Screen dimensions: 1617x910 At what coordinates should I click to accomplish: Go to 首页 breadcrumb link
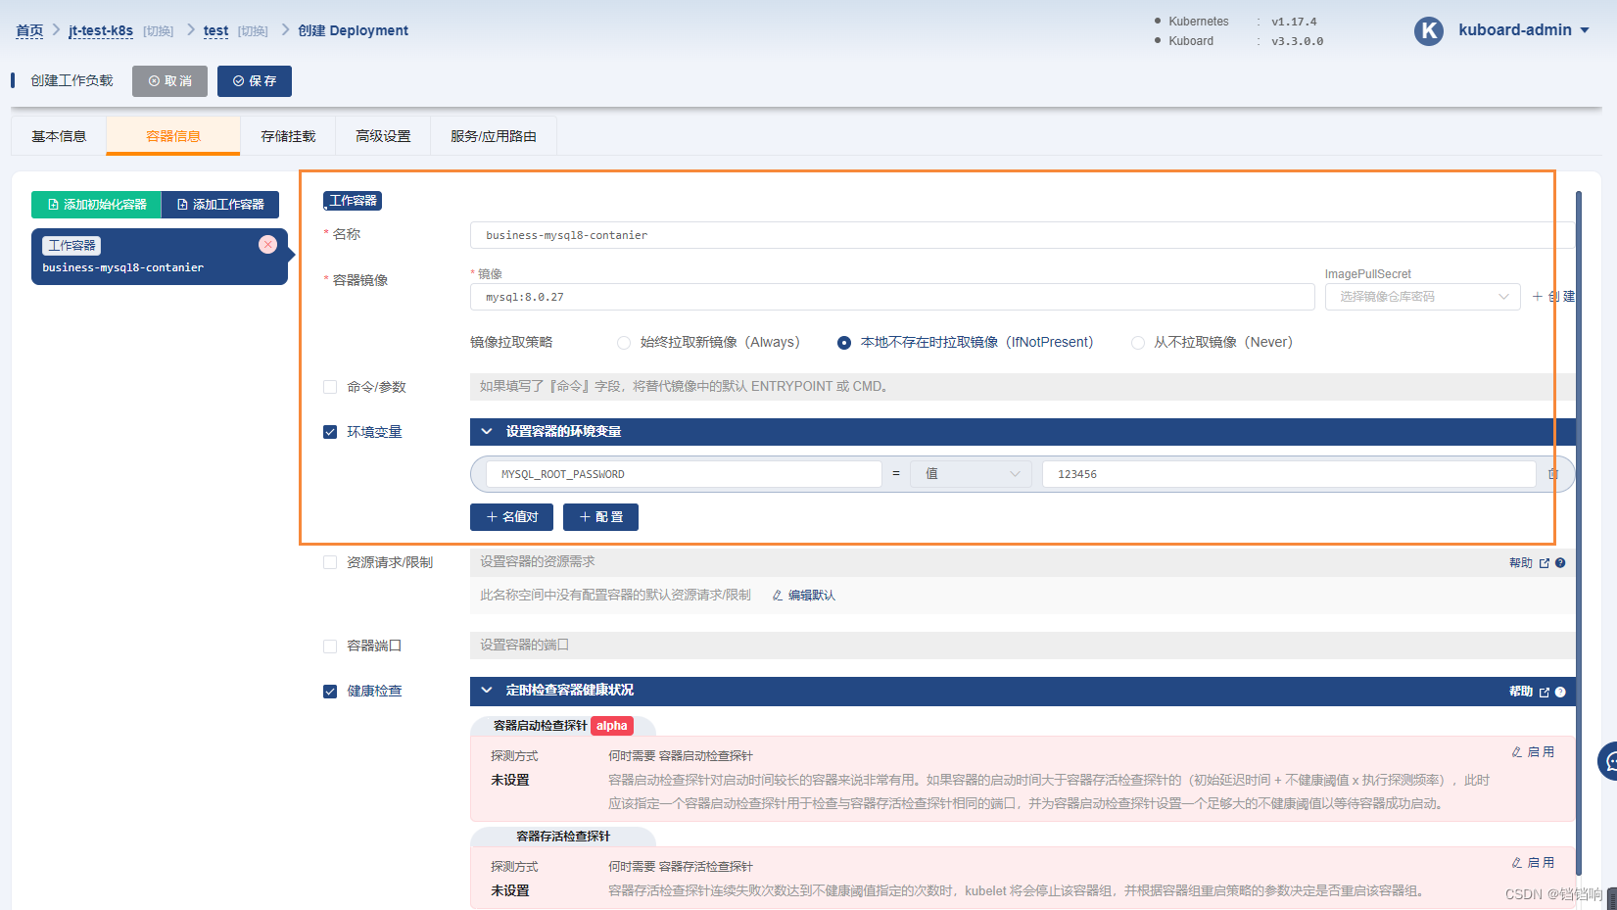click(x=29, y=31)
